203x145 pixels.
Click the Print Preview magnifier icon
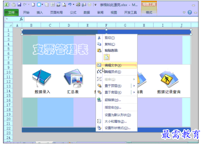[64, 5]
